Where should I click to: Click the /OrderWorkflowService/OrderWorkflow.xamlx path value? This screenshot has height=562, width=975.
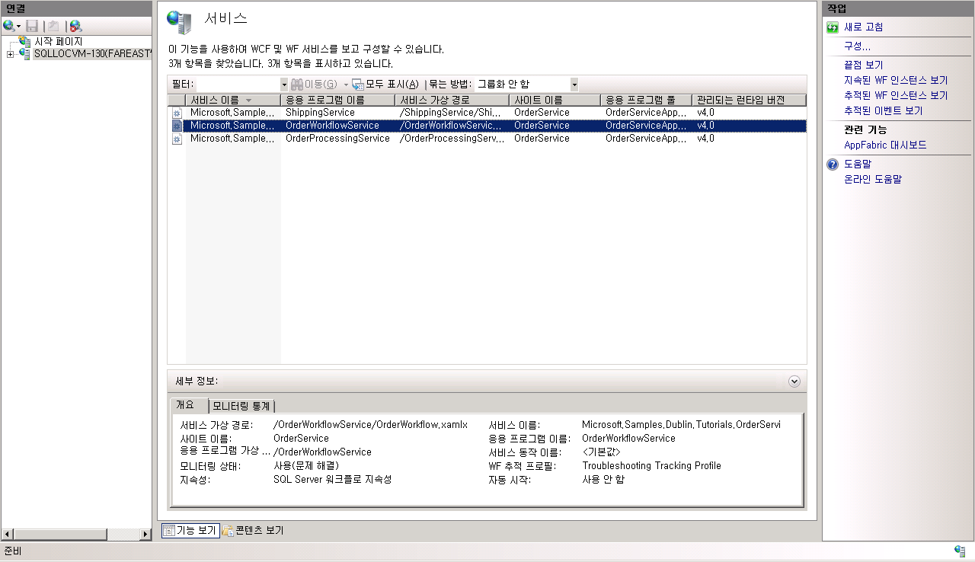(370, 425)
